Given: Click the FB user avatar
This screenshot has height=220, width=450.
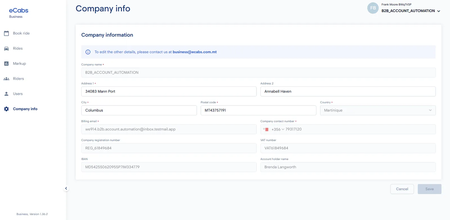Looking at the screenshot, I should point(373,8).
